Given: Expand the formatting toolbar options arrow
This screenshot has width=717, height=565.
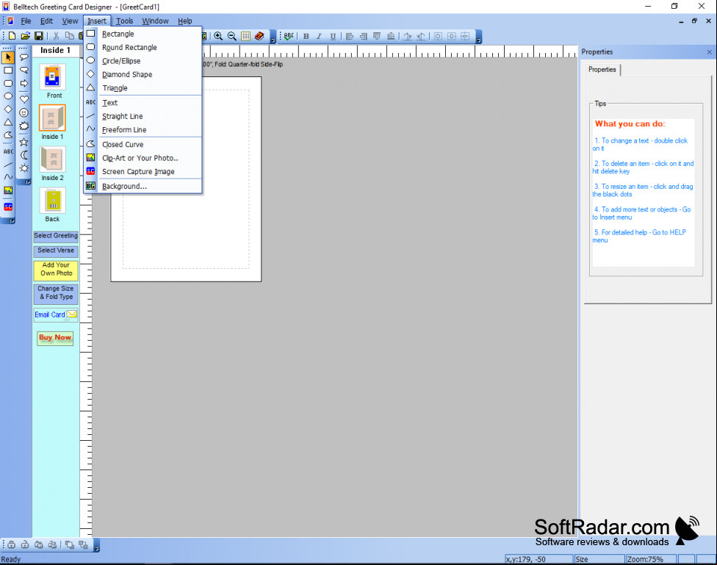Looking at the screenshot, I should 479,37.
